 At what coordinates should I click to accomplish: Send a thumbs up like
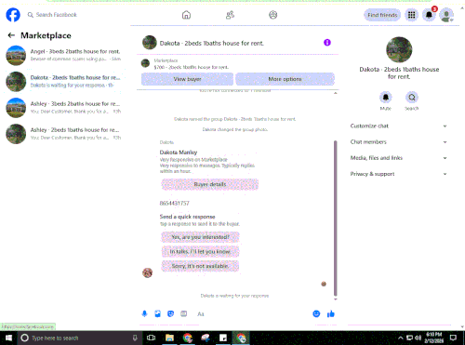coord(331,314)
